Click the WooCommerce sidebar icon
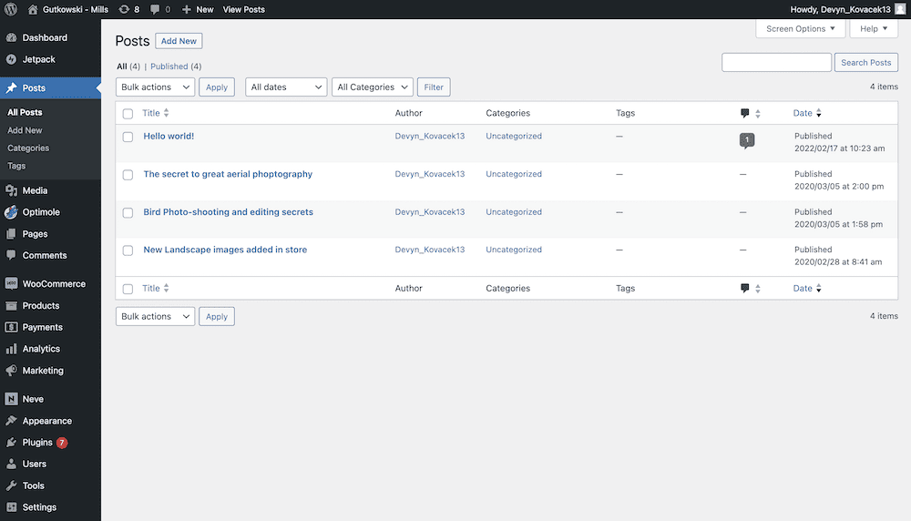 tap(11, 283)
